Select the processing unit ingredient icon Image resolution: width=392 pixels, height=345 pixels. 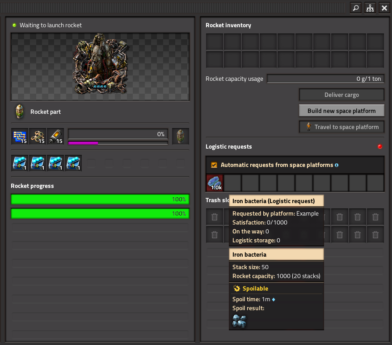pyautogui.click(x=20, y=136)
